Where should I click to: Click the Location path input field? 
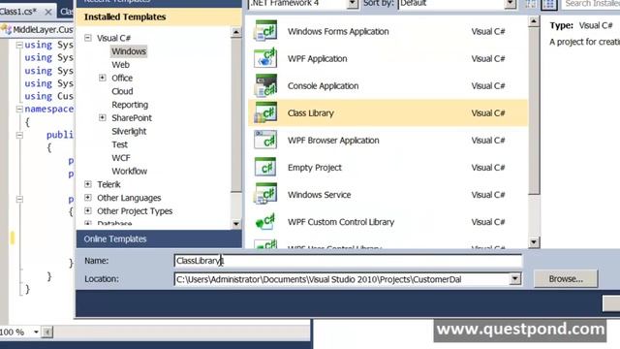pos(342,279)
